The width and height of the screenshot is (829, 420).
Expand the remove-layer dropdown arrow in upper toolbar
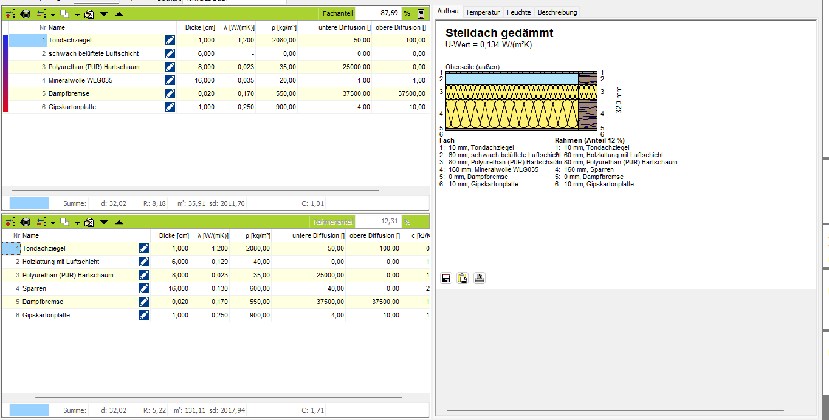[53, 14]
